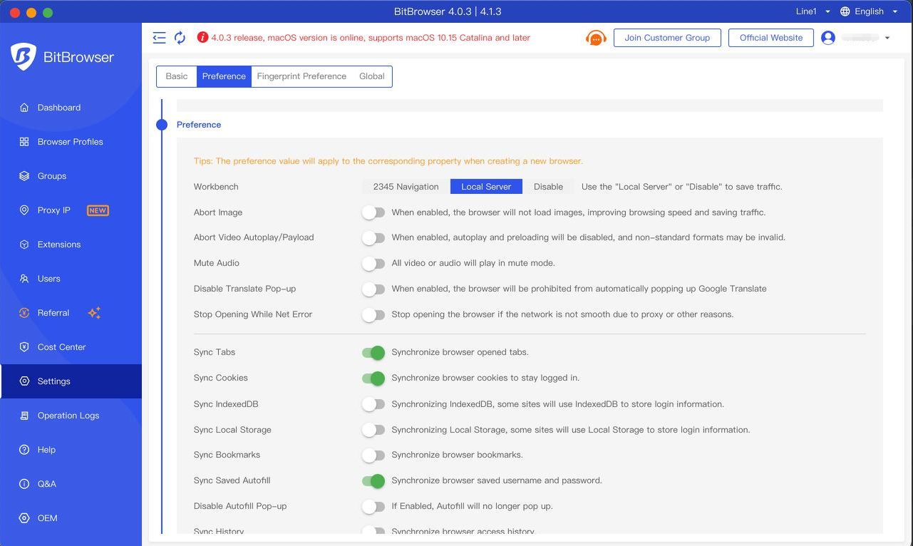This screenshot has width=913, height=546.
Task: Disable the Sync Cookies switch
Action: [373, 378]
